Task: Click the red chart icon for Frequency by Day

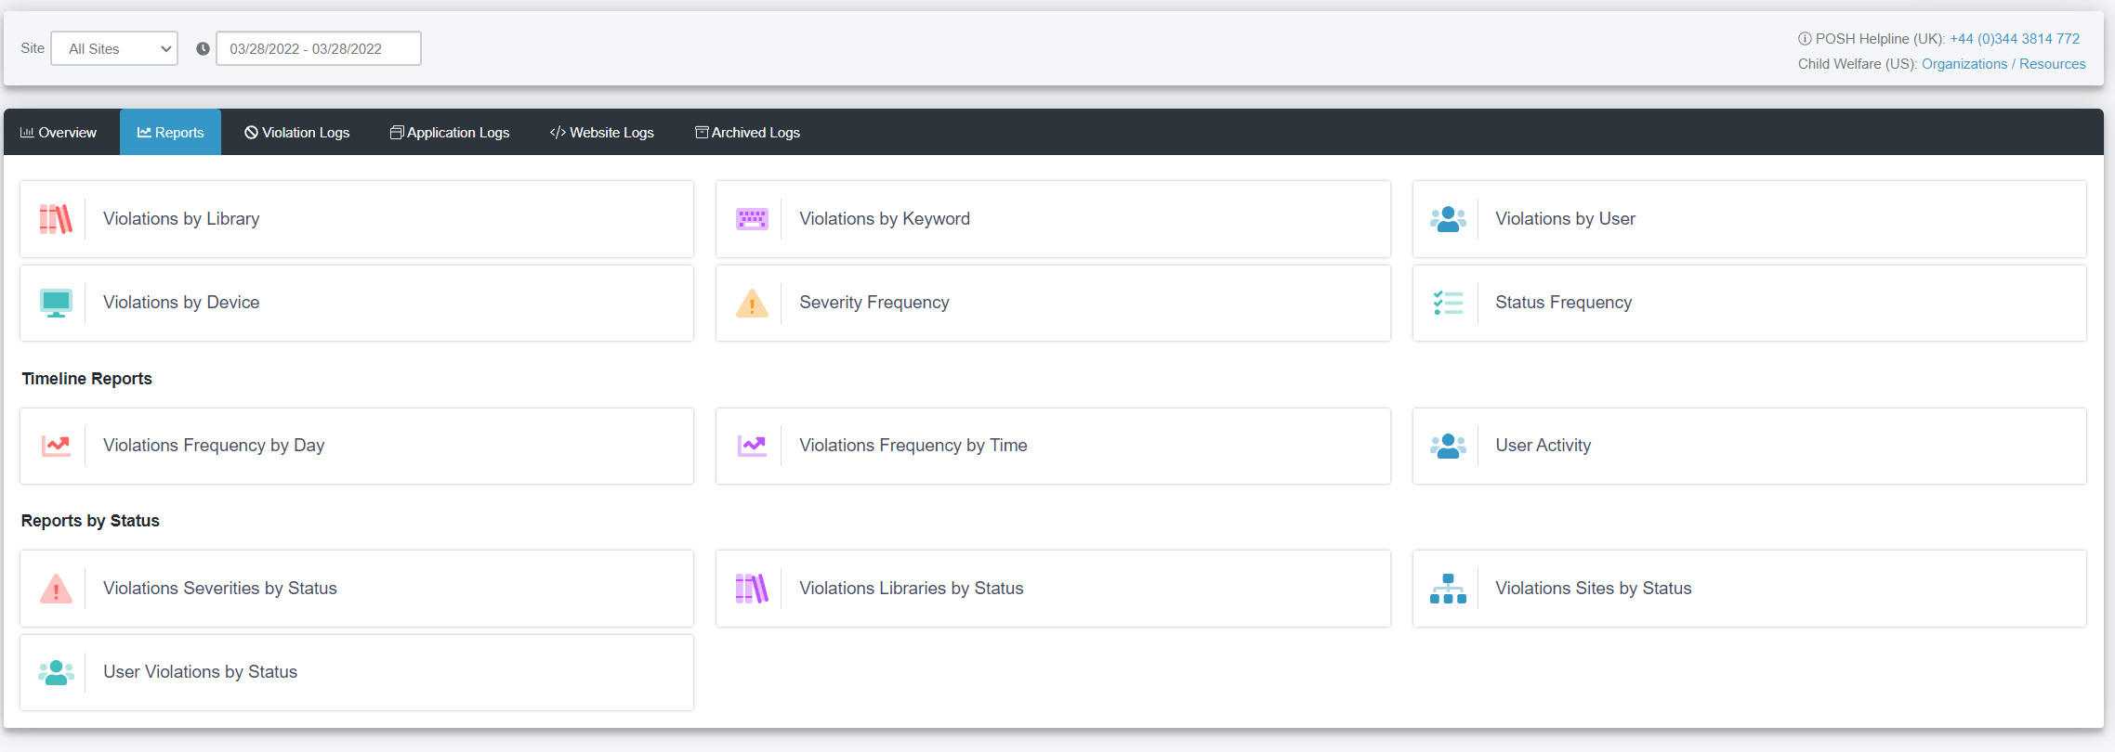Action: tap(56, 446)
